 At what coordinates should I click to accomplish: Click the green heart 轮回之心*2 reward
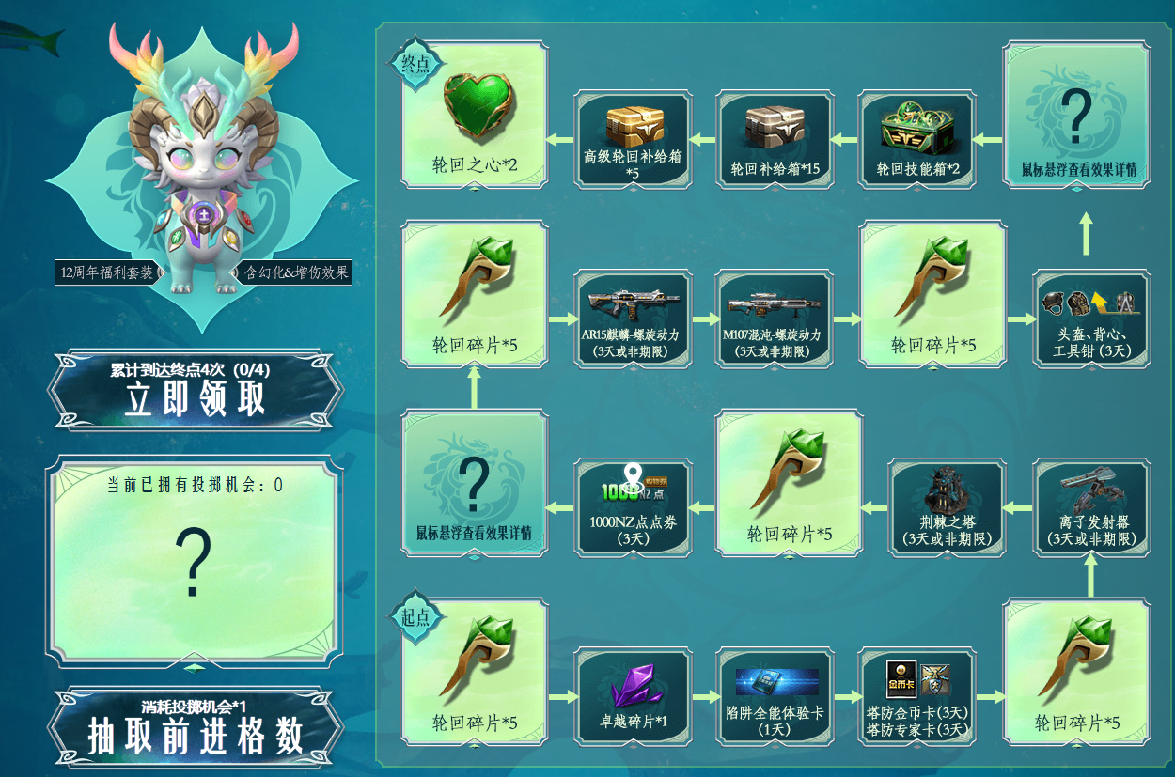[475, 114]
